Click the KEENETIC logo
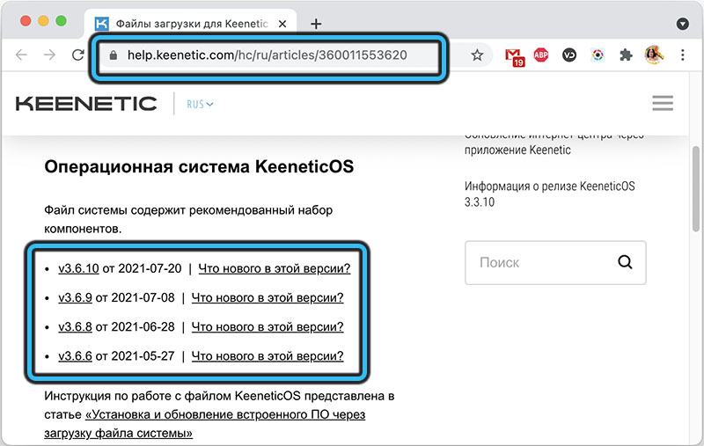The width and height of the screenshot is (704, 446). click(x=86, y=104)
